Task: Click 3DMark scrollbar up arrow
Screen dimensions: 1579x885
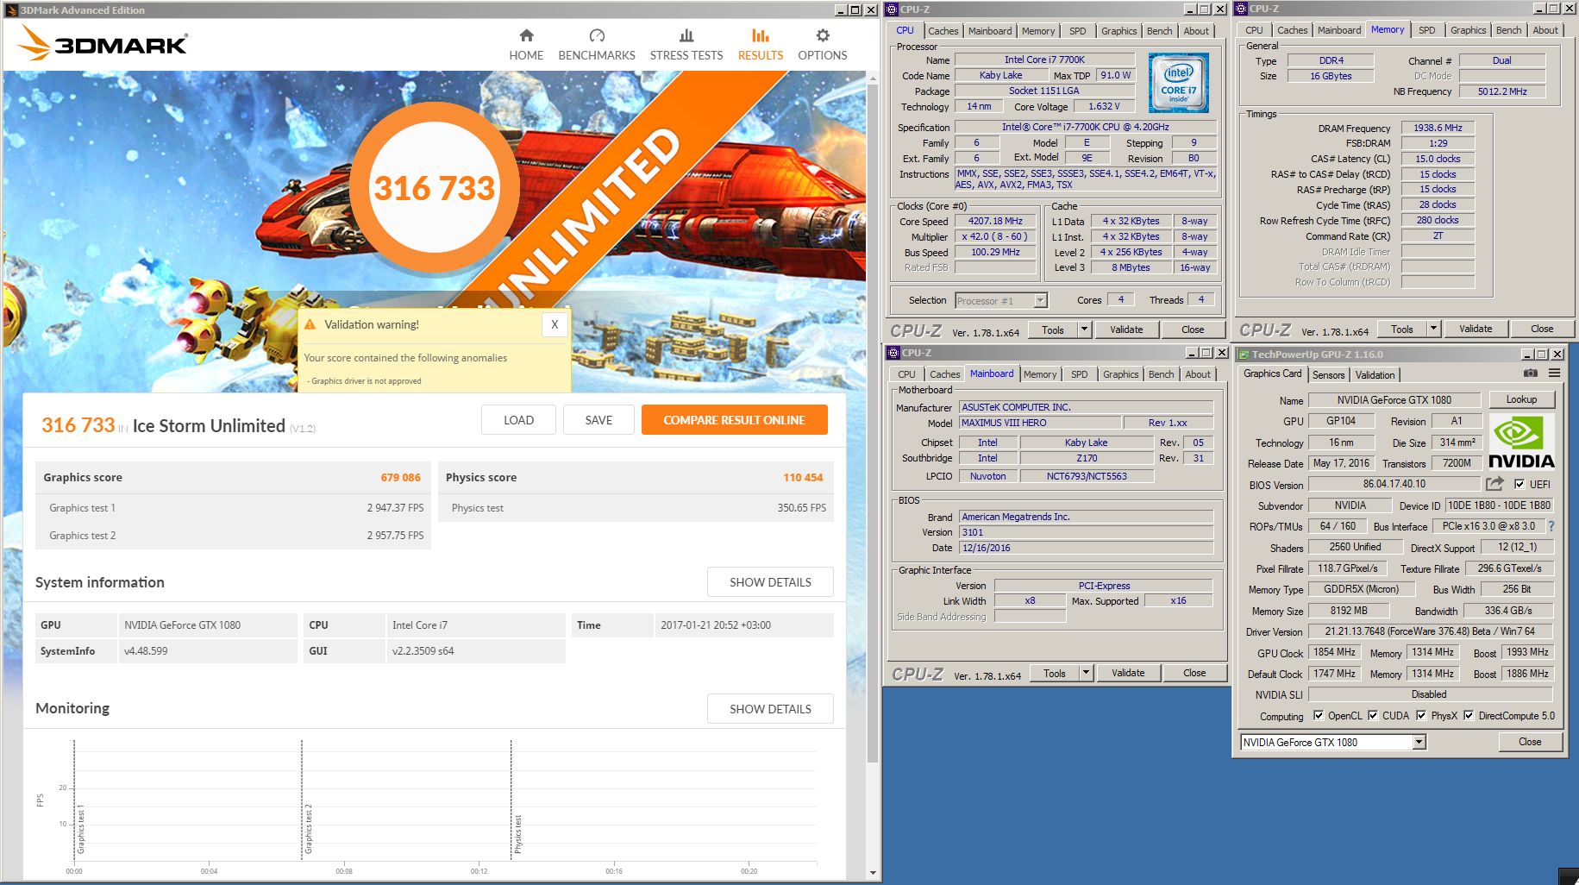Action: pyautogui.click(x=873, y=77)
